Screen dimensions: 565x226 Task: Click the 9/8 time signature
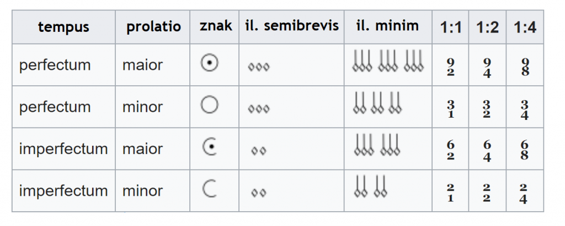(x=524, y=66)
